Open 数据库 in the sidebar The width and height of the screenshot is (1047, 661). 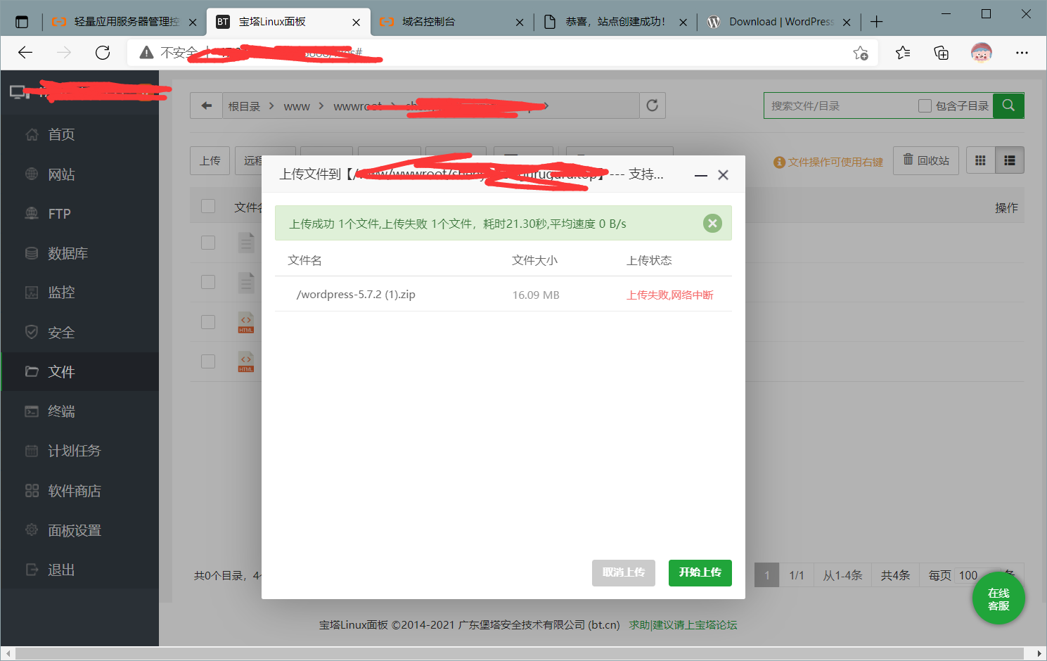80,253
